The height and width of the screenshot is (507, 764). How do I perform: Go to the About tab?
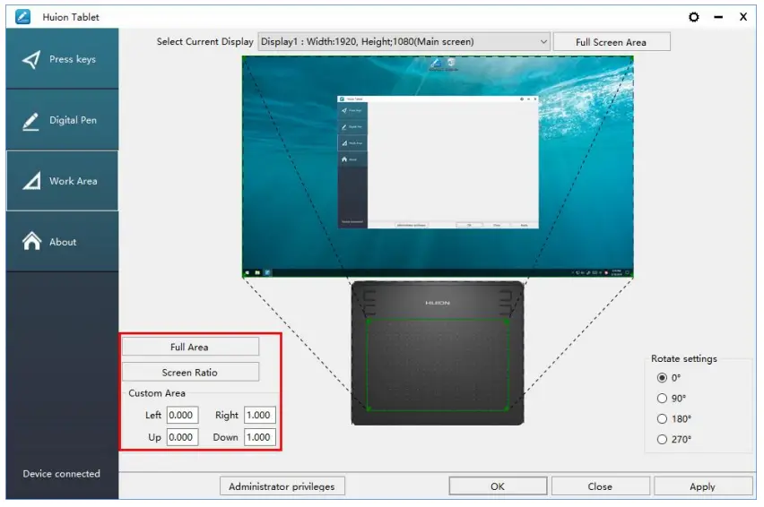pyautogui.click(x=63, y=241)
